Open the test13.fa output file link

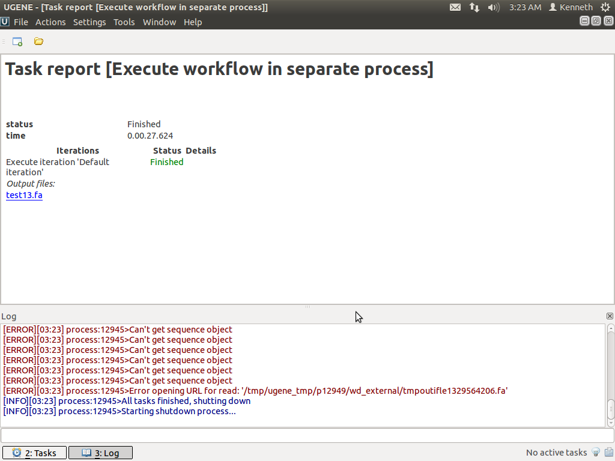(24, 195)
